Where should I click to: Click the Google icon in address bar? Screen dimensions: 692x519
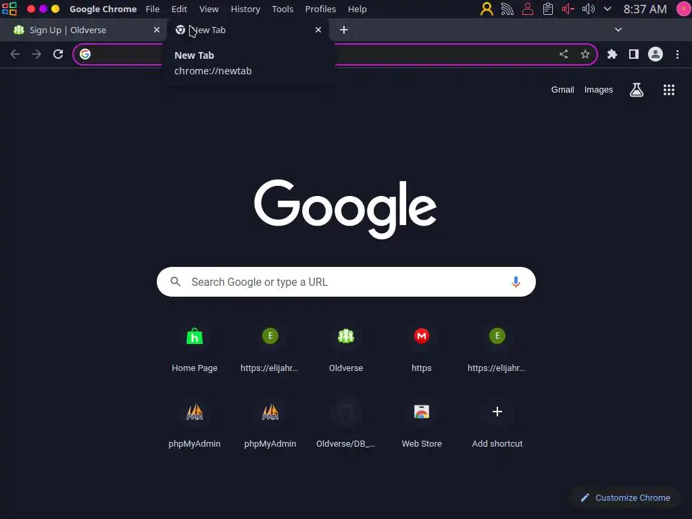[85, 54]
